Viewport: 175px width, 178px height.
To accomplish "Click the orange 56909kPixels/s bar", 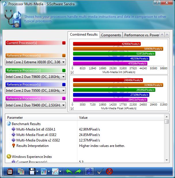I will click(x=118, y=49).
